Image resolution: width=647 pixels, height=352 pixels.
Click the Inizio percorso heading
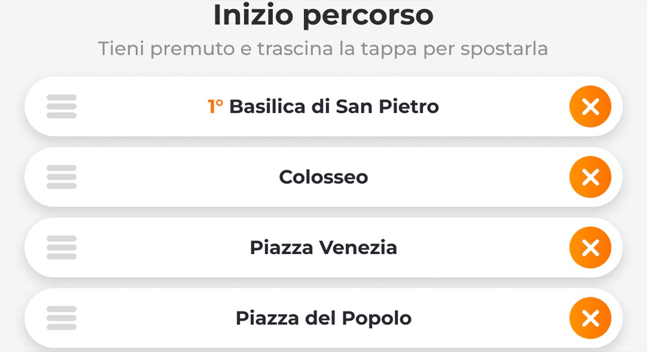[323, 15]
